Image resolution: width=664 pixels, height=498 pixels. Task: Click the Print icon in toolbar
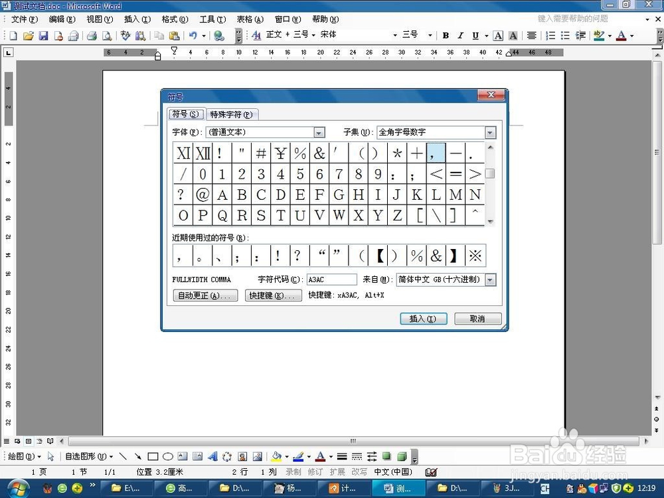[x=92, y=36]
